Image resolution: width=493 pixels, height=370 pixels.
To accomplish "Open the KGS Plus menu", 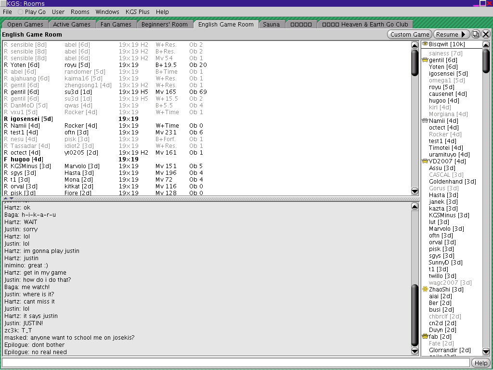I will [137, 12].
